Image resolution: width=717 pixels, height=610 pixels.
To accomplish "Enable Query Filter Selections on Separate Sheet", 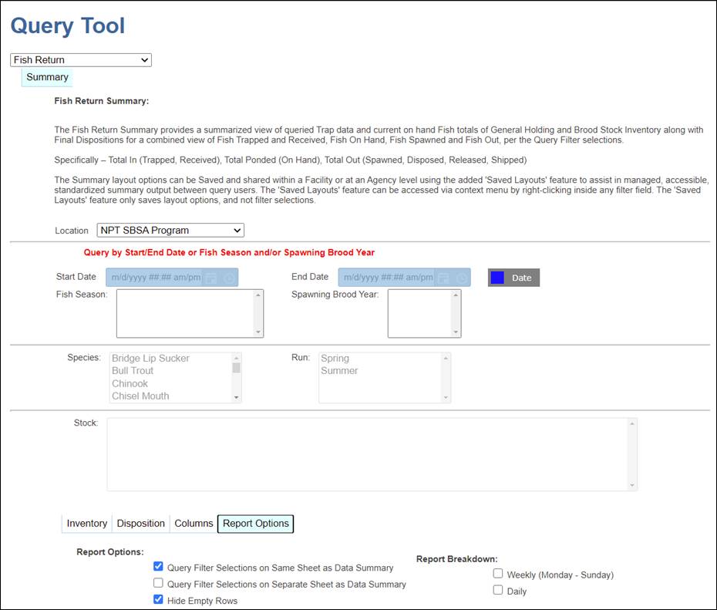I will [159, 584].
